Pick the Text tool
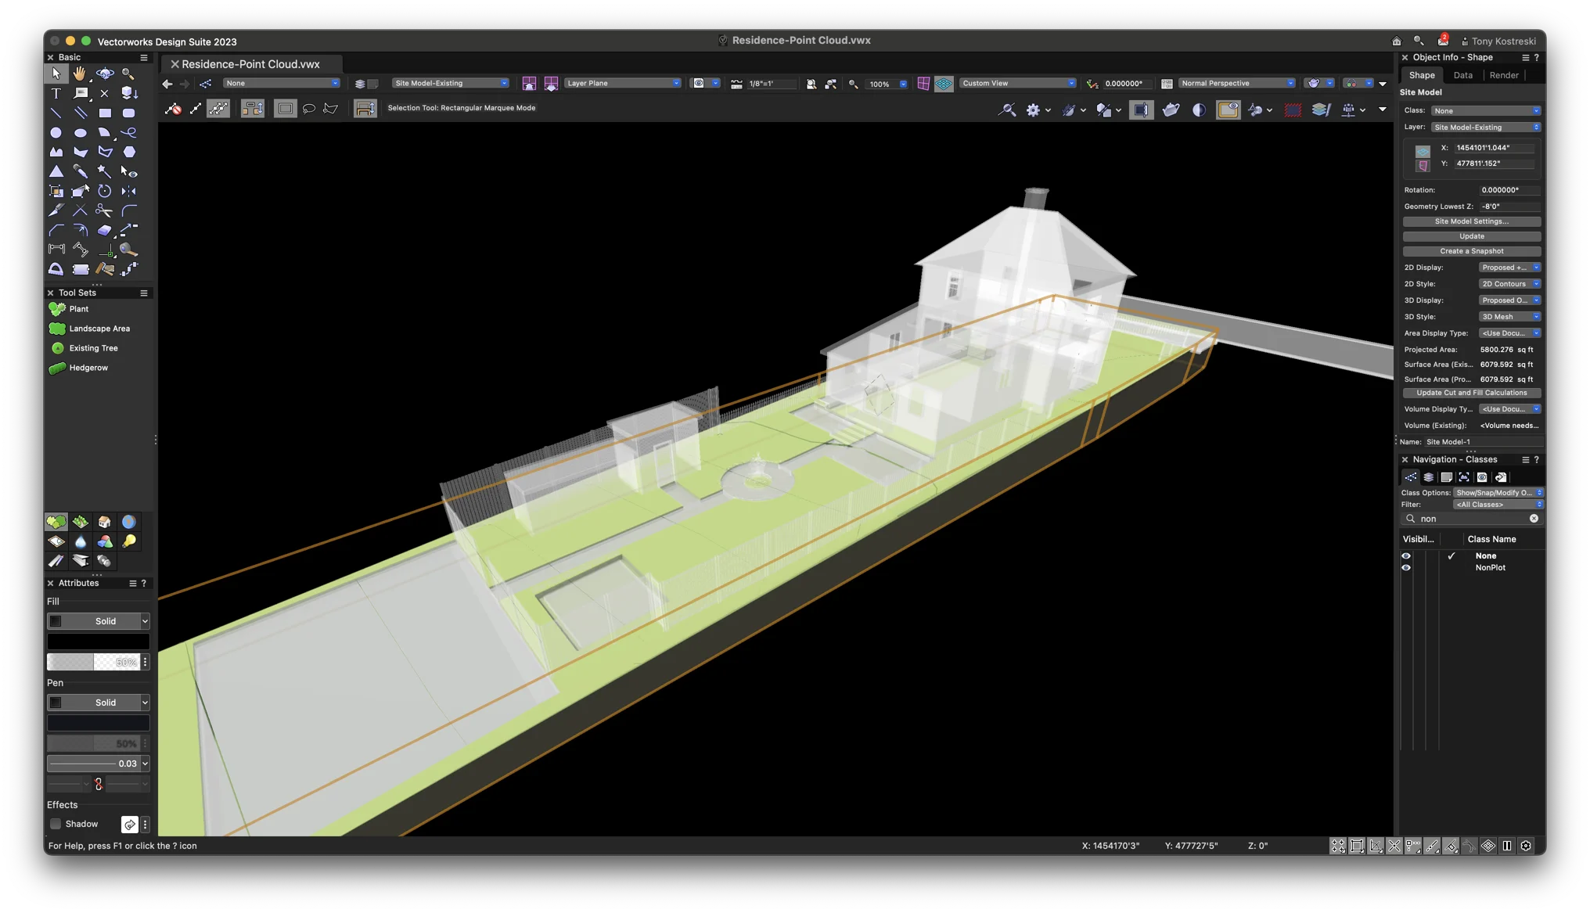 click(x=56, y=93)
